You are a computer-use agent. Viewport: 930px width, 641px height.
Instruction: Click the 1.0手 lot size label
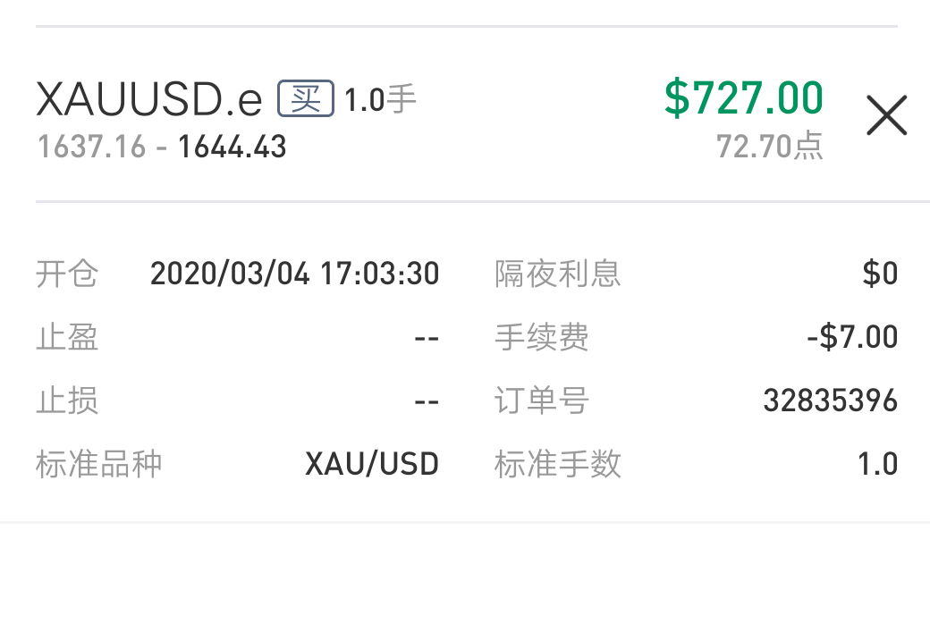[381, 100]
